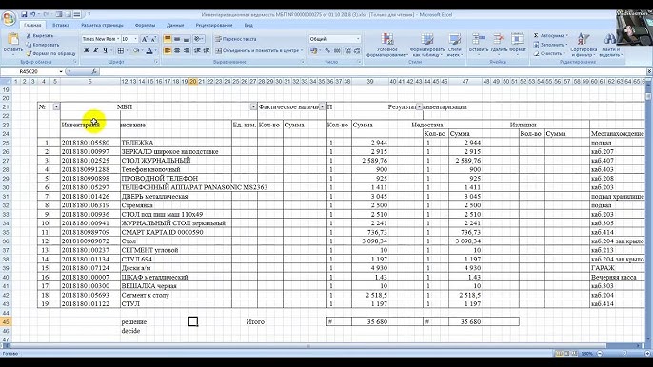This screenshot has height=367, width=653.
Task: Undo last action in quick access toolbar
Action: (x=33, y=14)
